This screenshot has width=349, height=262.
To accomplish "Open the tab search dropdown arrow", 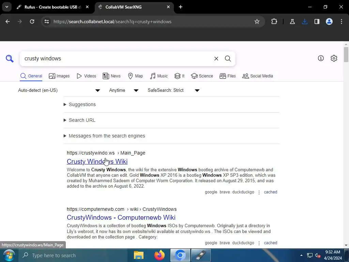I will [7, 7].
